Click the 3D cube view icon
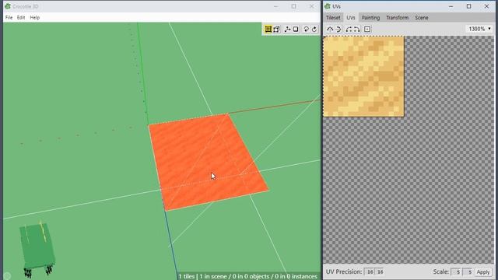This screenshot has width=498, height=280. pos(277,30)
